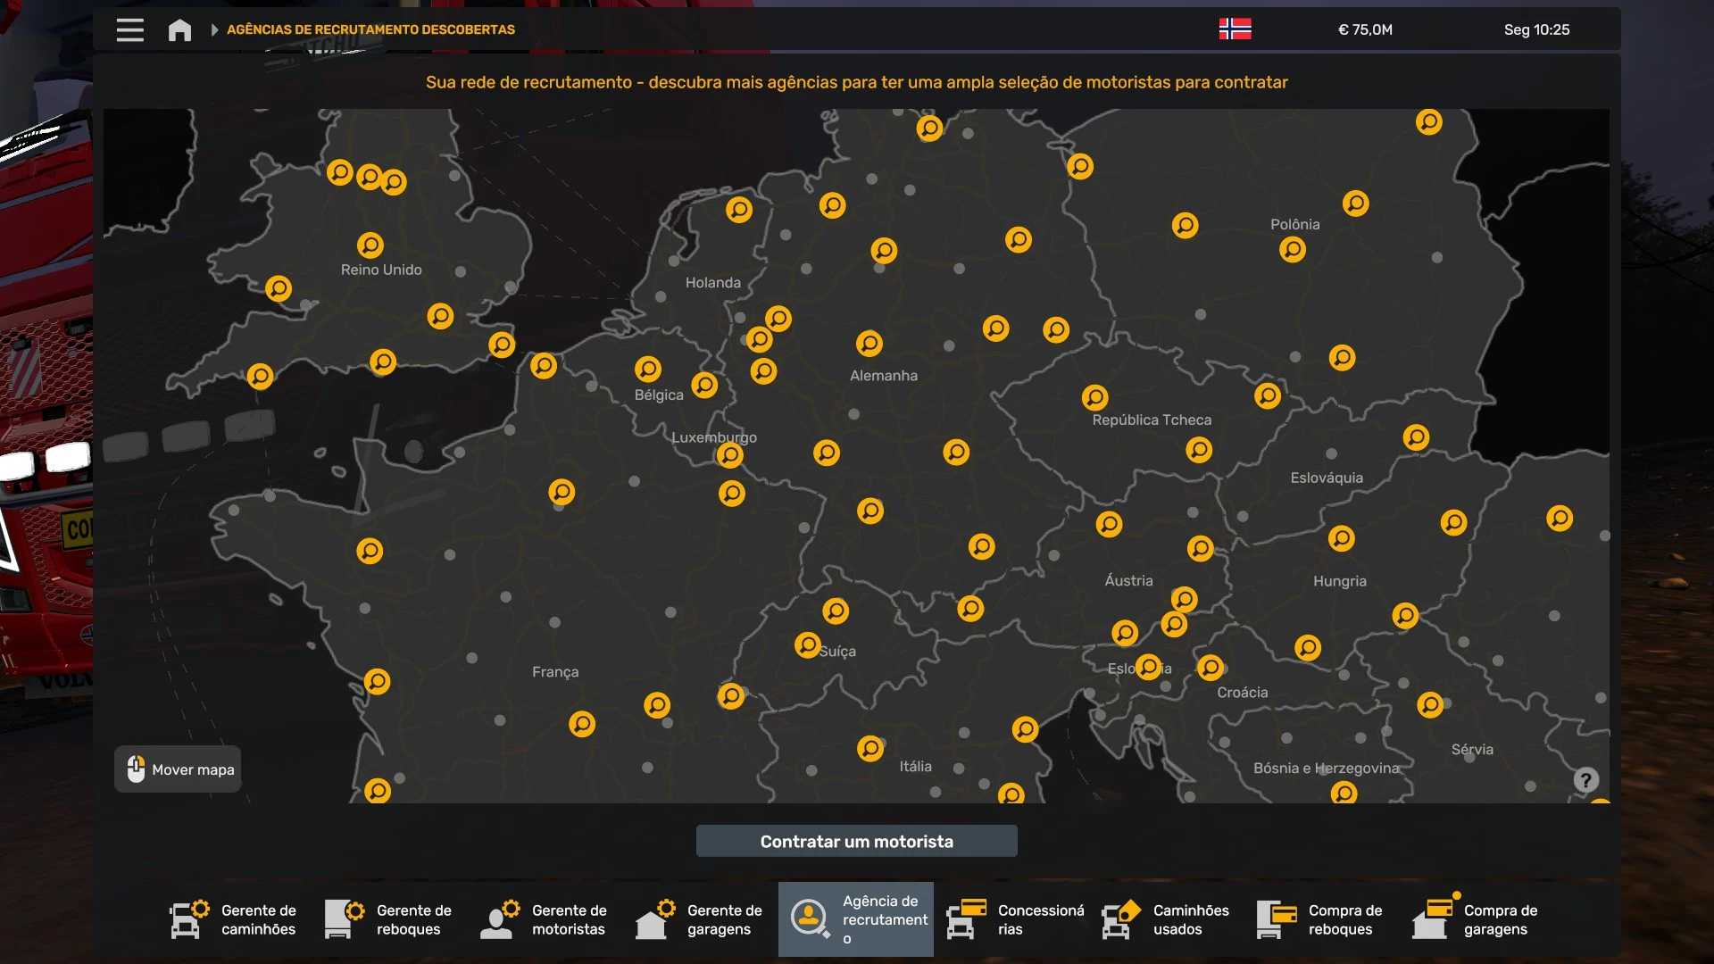The height and width of the screenshot is (964, 1714).
Task: Click the Mover mapa button
Action: [x=178, y=769]
